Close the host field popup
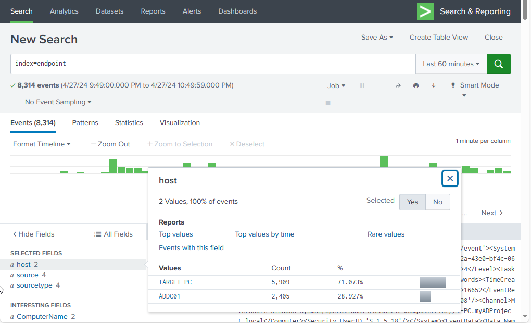This screenshot has height=323, width=531. point(450,178)
